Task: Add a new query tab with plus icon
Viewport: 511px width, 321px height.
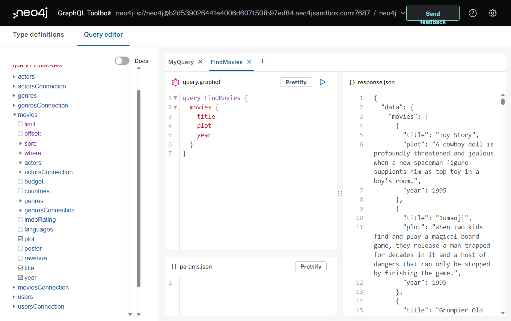Action: (x=262, y=61)
